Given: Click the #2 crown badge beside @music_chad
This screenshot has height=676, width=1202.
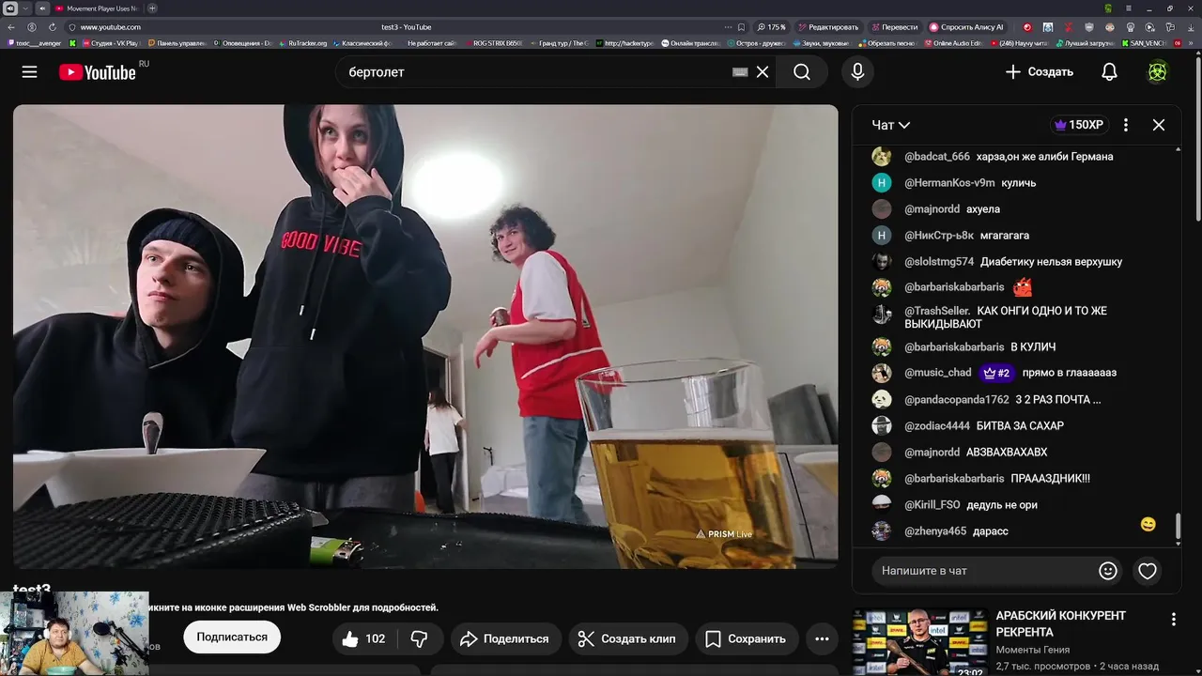Looking at the screenshot, I should [996, 373].
